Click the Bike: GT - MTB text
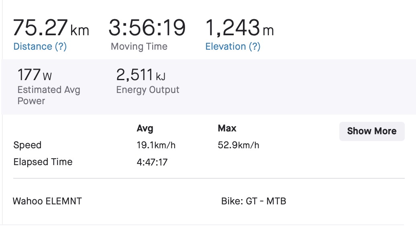The width and height of the screenshot is (416, 226). pos(254,201)
